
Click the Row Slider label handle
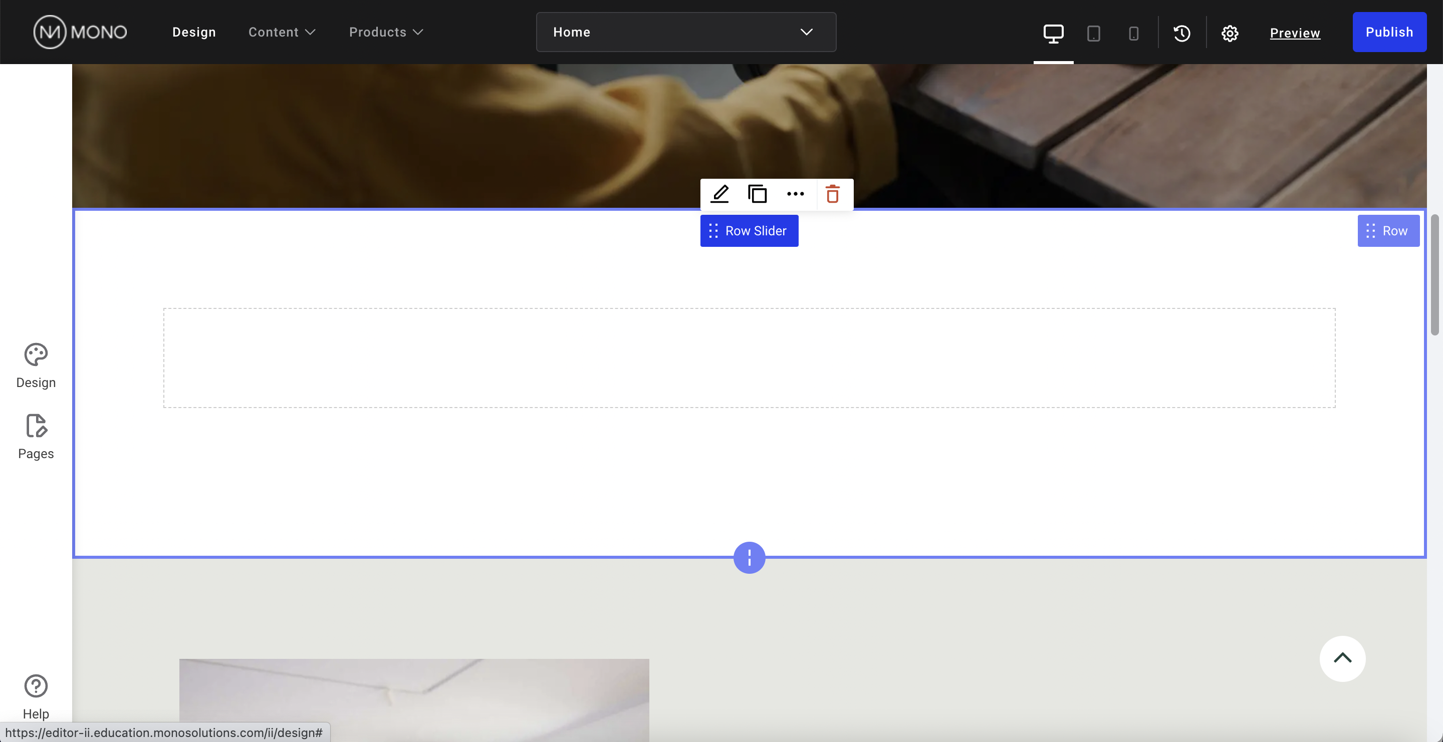pyautogui.click(x=749, y=230)
